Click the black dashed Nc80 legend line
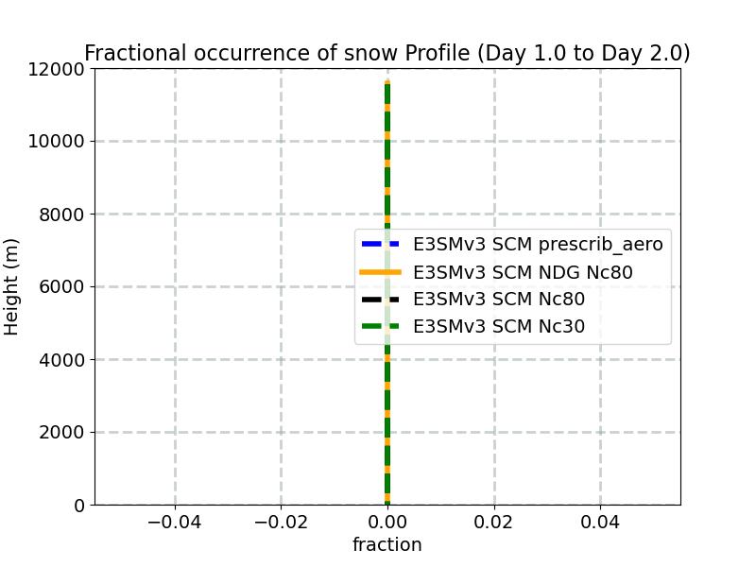Viewport: 756px width, 567px height. tap(381, 300)
